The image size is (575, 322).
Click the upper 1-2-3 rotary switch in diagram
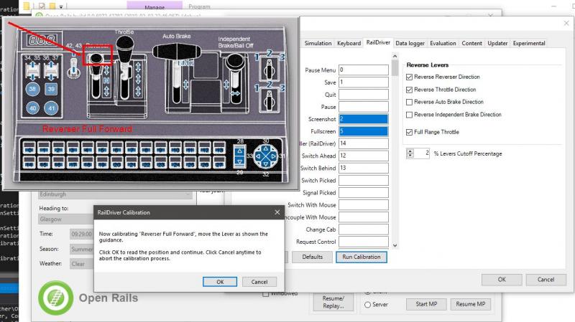[270, 69]
